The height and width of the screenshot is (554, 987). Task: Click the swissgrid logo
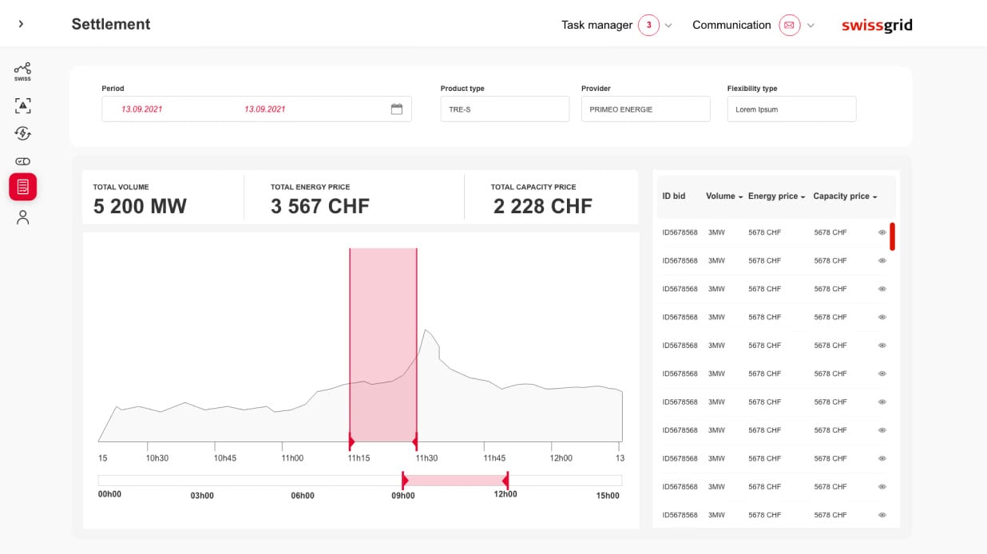[876, 26]
